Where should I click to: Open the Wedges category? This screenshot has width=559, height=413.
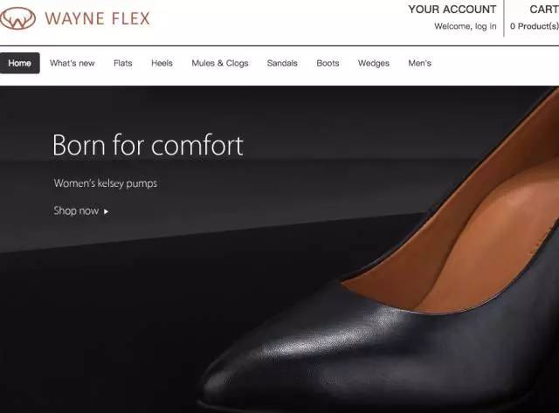click(x=374, y=63)
